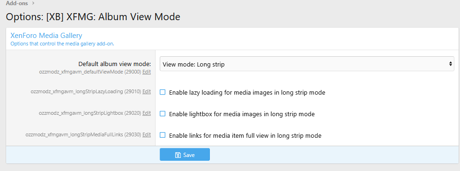This screenshot has width=460, height=171.
Task: Click the breadcrumb chevron after Add-ons
Action: [x=33, y=3]
